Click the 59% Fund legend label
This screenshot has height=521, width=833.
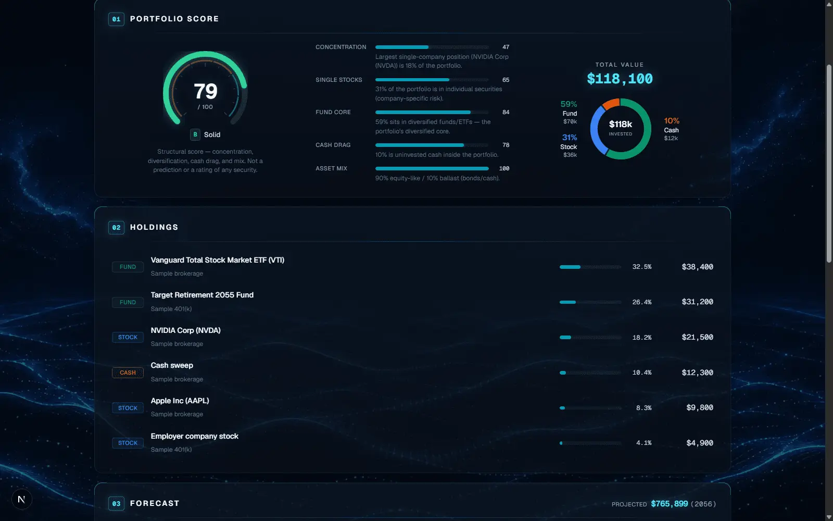[x=569, y=113]
